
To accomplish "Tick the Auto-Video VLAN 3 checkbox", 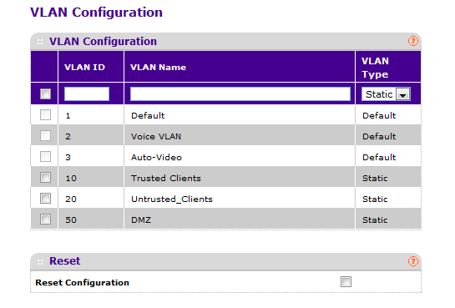I will pos(45,156).
